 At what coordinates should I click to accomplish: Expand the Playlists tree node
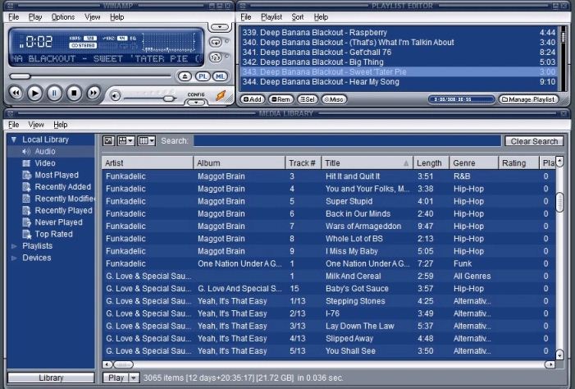click(14, 246)
